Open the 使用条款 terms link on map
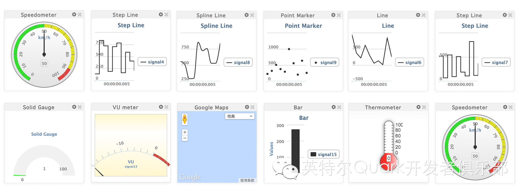525x195 pixels. [247, 181]
